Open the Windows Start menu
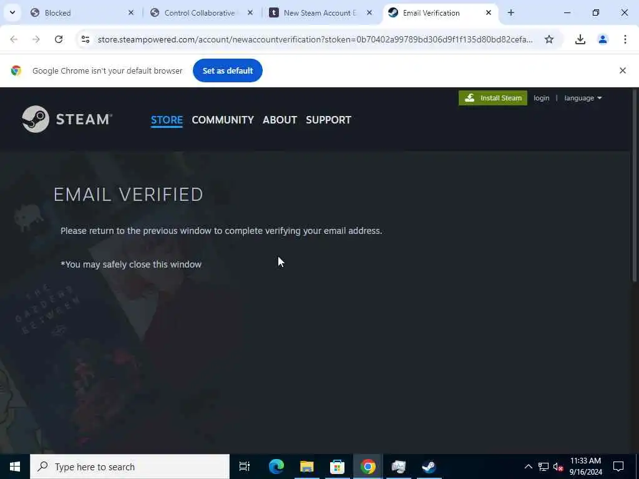This screenshot has height=479, width=639. click(15, 467)
